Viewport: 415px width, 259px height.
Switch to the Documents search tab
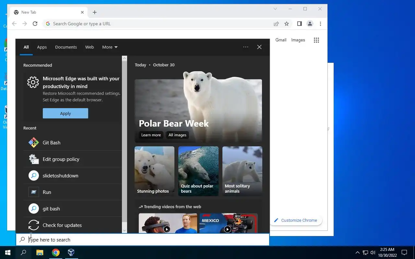click(66, 47)
